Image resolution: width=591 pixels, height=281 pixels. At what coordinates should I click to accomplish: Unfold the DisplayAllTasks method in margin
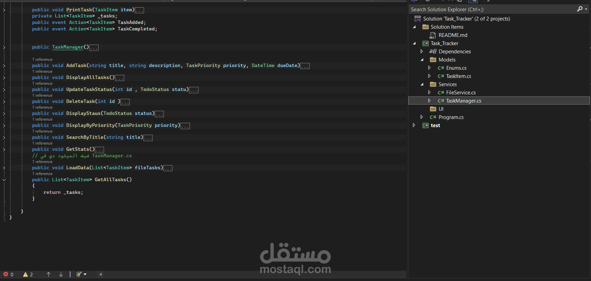pyautogui.click(x=4, y=78)
